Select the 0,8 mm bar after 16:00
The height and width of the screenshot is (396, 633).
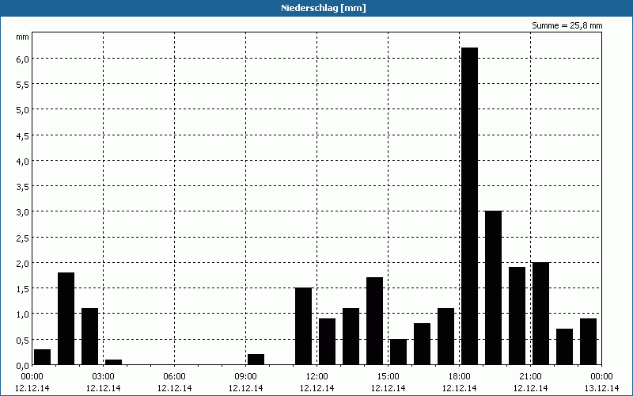(x=423, y=345)
